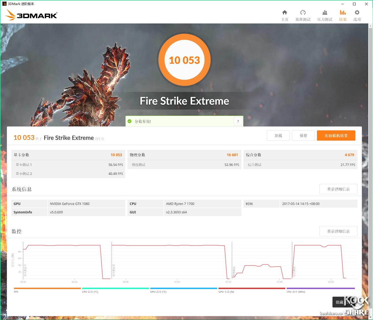The image size is (373, 320).
Task: Open help with the question mark icon
Action: 238,121
